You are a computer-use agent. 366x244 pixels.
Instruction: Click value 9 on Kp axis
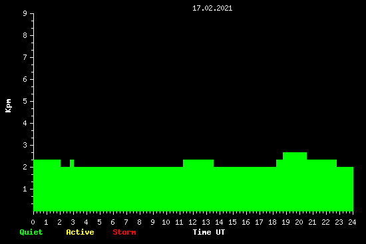click(25, 13)
